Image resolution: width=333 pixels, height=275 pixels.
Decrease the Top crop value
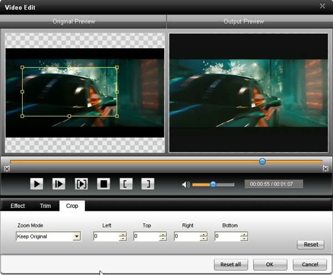pyautogui.click(x=163, y=238)
